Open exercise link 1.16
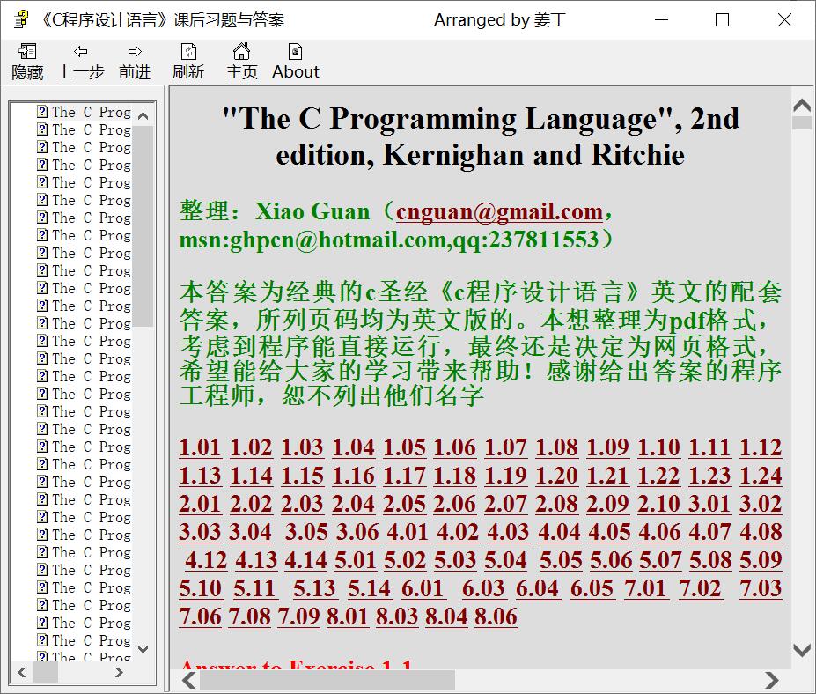Image resolution: width=816 pixels, height=694 pixels. (353, 476)
